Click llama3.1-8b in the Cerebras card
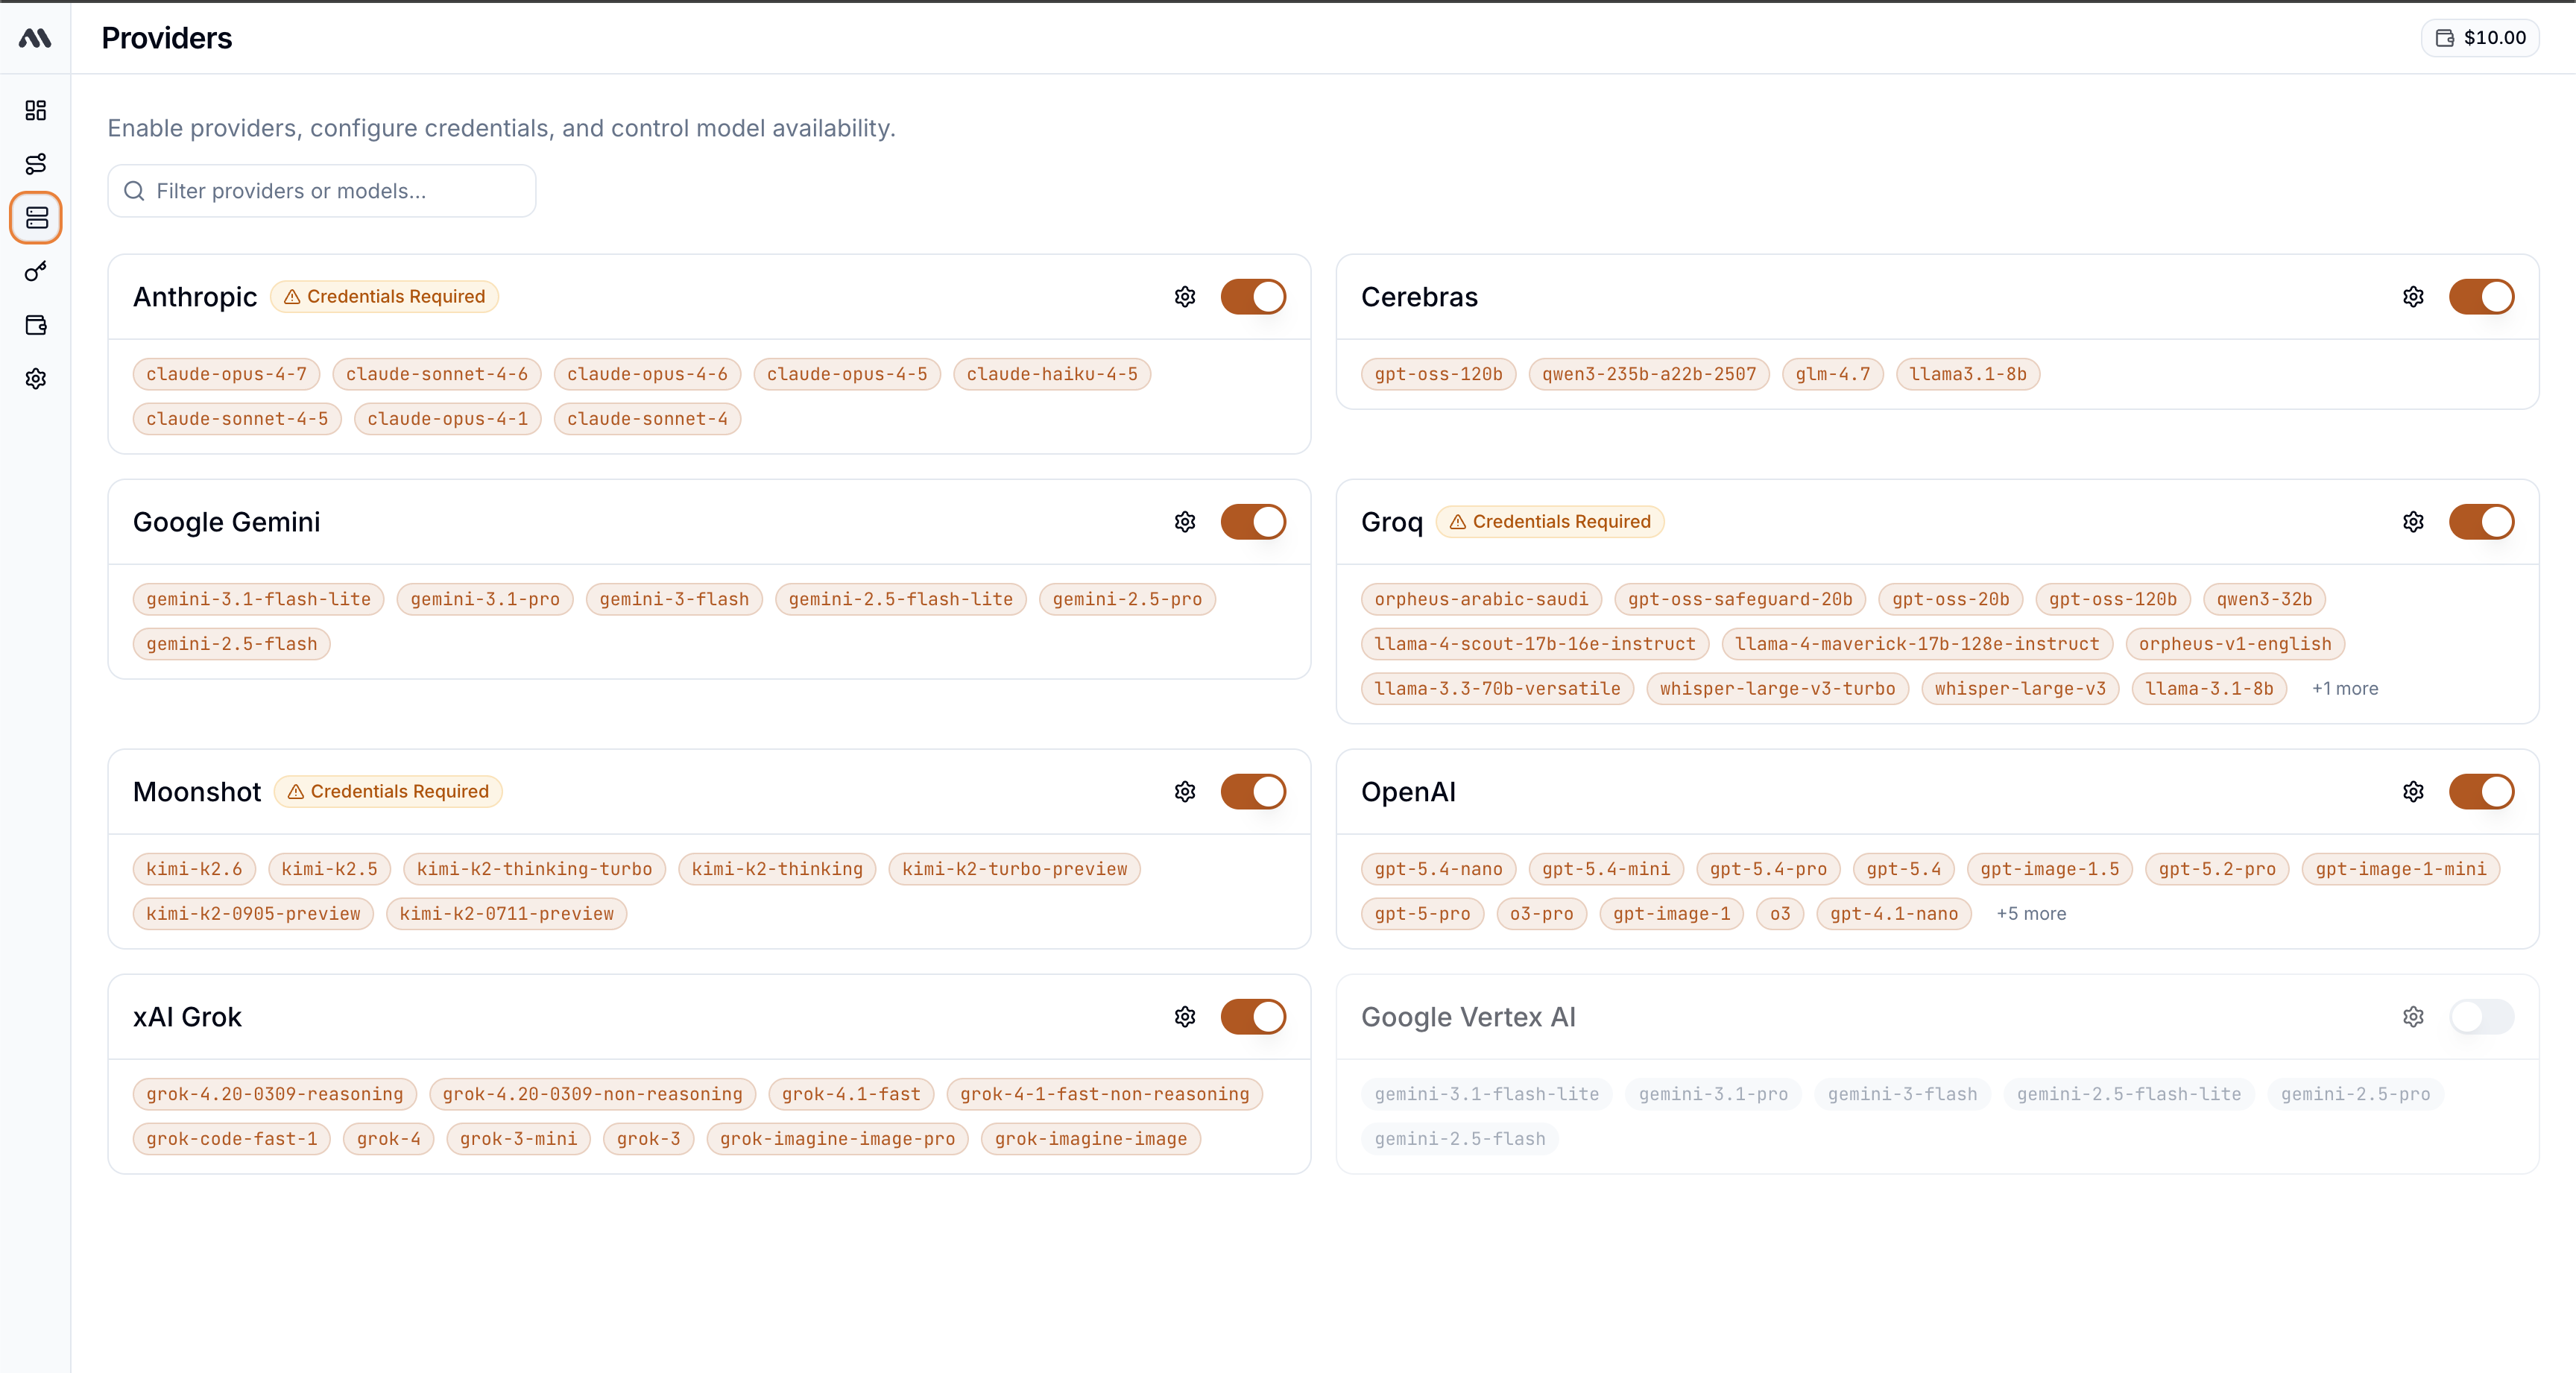The width and height of the screenshot is (2576, 1373). click(x=1968, y=374)
